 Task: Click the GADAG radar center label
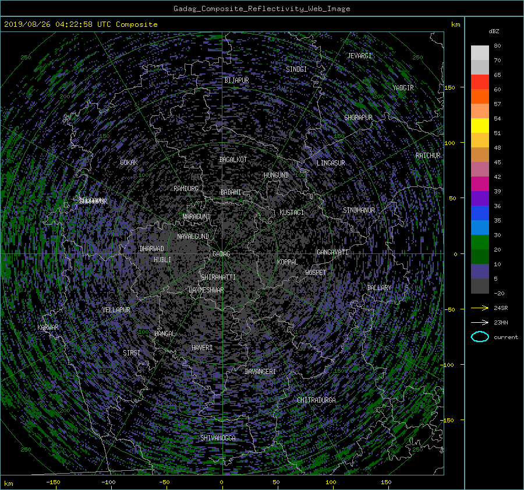222,254
